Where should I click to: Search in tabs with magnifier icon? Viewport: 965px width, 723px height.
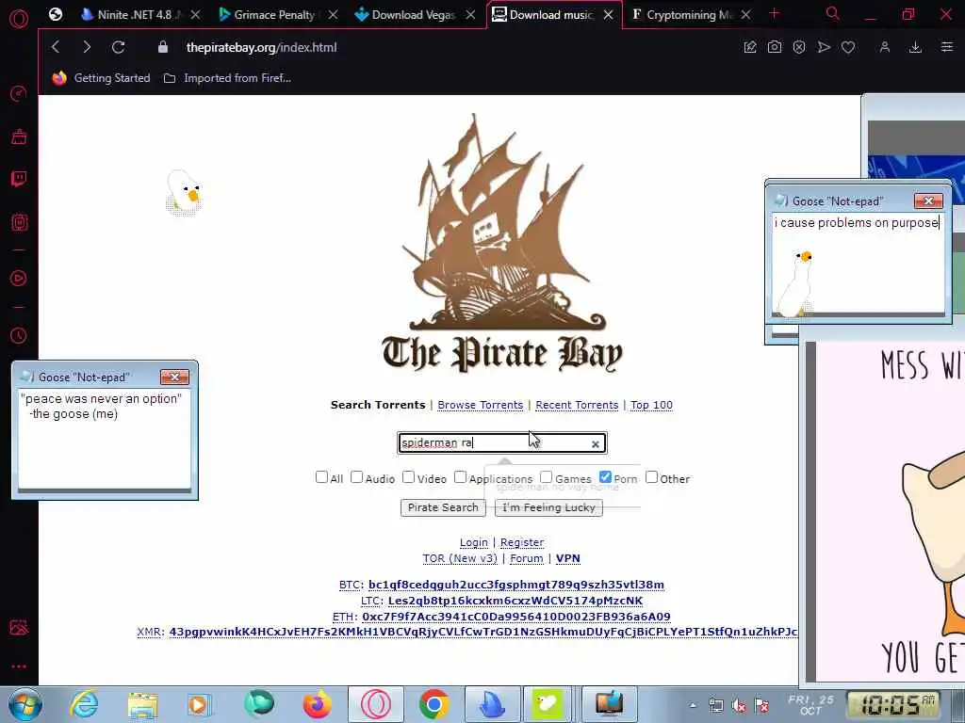click(833, 13)
